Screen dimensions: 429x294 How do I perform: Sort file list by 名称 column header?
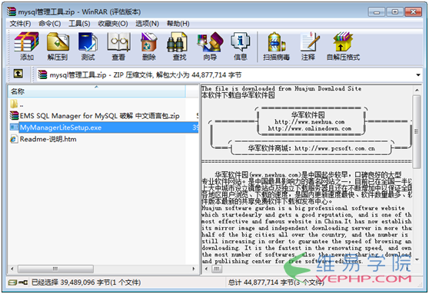click(97, 91)
